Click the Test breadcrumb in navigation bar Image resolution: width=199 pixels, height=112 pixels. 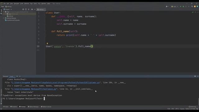pos(2,7)
